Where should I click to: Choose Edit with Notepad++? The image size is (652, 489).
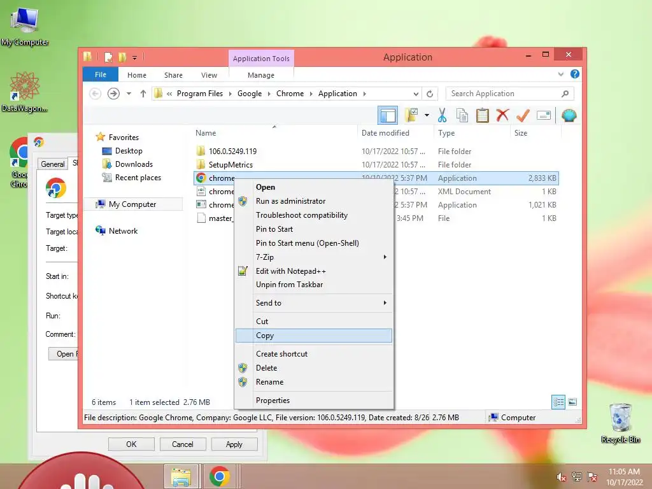[x=314, y=271]
